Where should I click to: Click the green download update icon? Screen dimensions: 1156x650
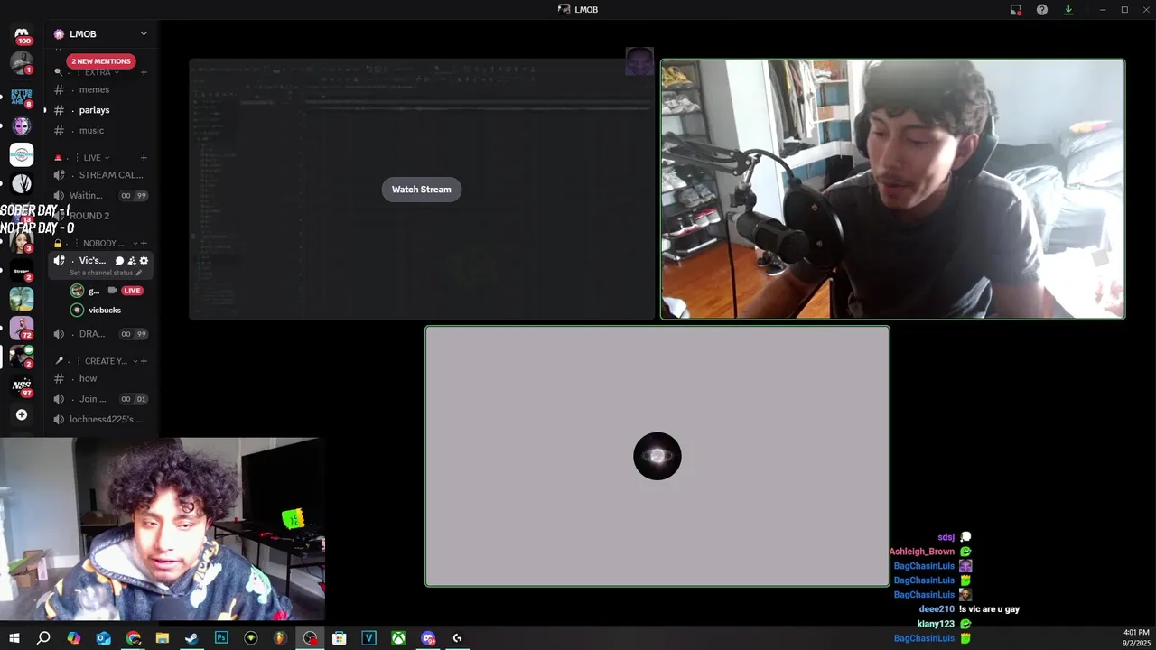1068,9
